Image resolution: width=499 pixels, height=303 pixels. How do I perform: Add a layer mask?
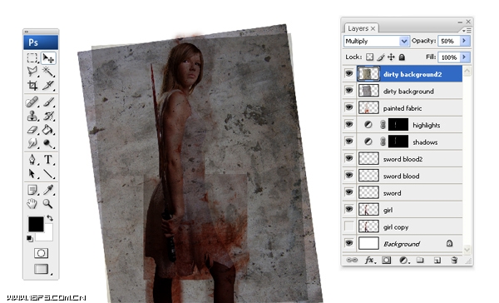(387, 260)
